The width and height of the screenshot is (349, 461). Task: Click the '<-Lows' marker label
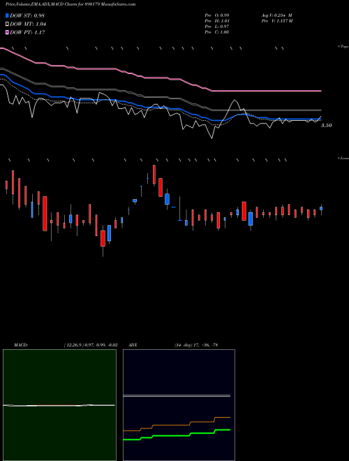[343, 159]
